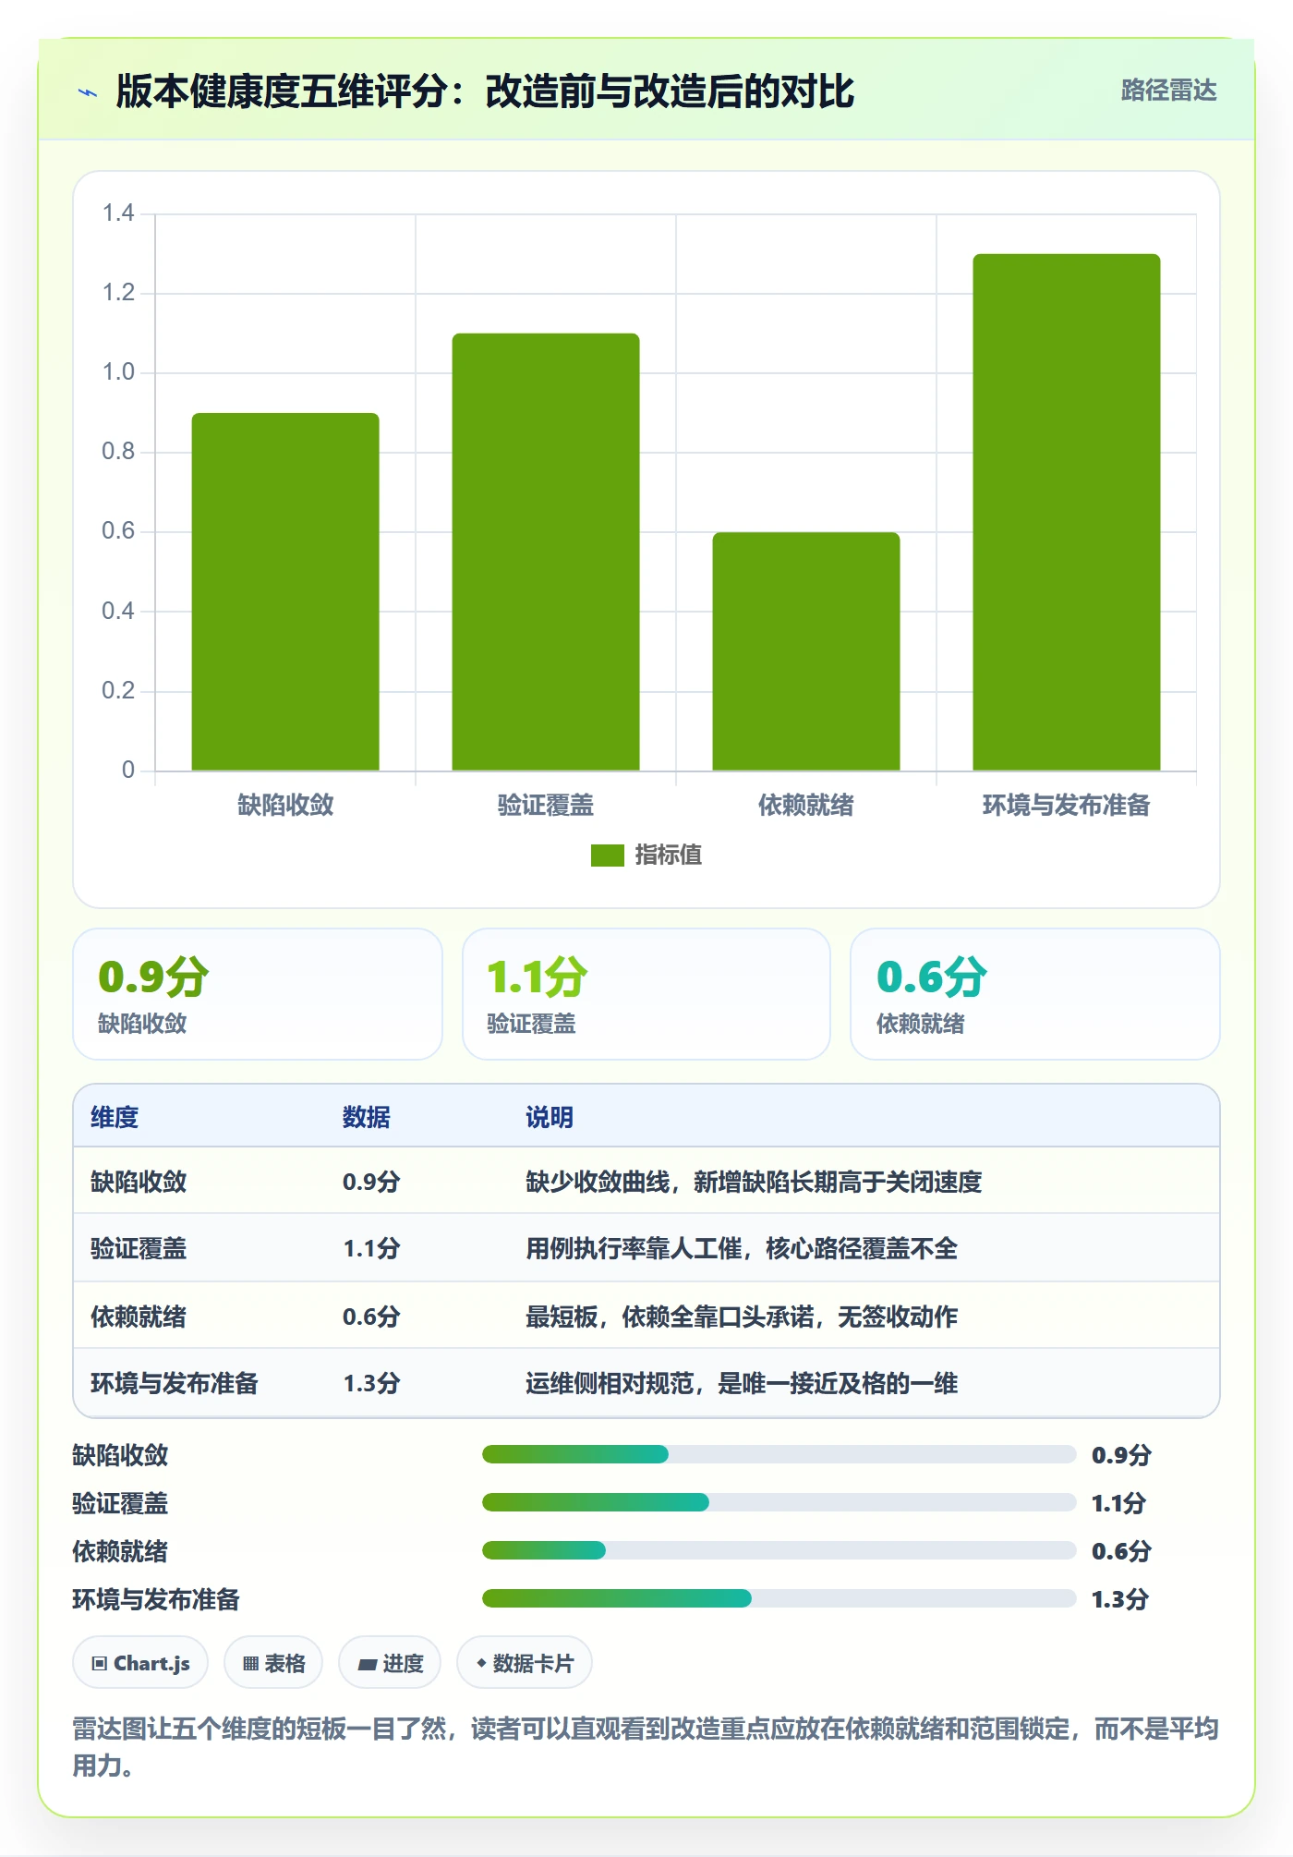Image resolution: width=1293 pixels, height=1857 pixels.
Task: Click the text 运维侧相对规范，是唯一接近及格的一维
Action: tap(742, 1383)
